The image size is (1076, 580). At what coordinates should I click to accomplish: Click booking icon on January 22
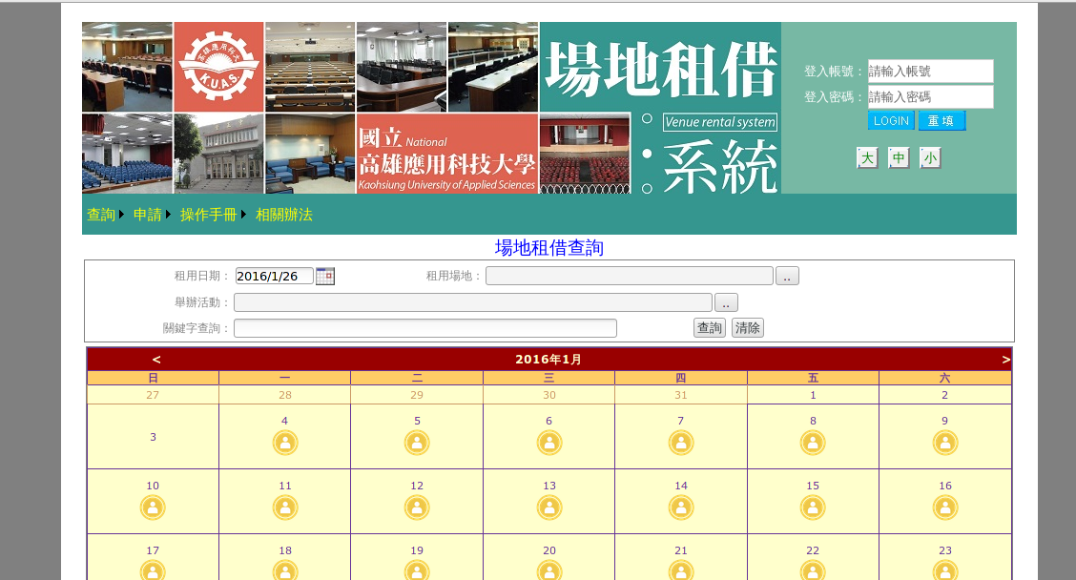813,570
